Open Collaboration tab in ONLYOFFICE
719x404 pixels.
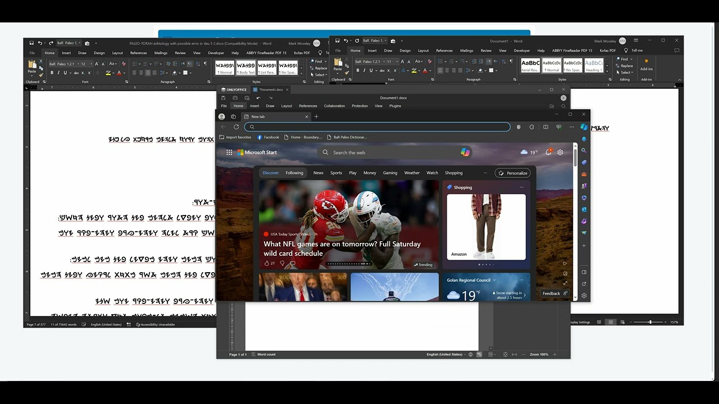(334, 106)
